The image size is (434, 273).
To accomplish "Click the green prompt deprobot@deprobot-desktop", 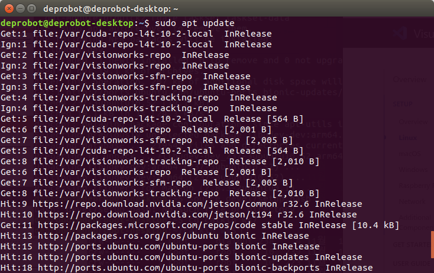I will (67, 23).
